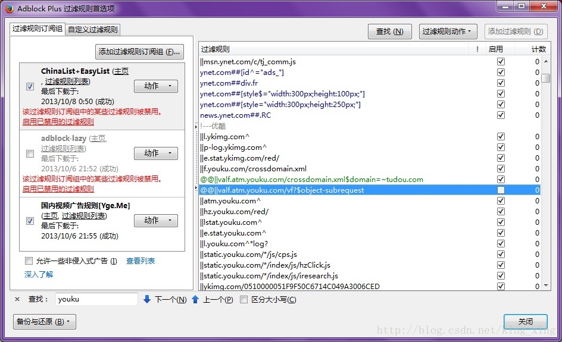Uncheck the news.ynet.com##.RC filter
Screen dimensions: 562x342
click(x=501, y=115)
